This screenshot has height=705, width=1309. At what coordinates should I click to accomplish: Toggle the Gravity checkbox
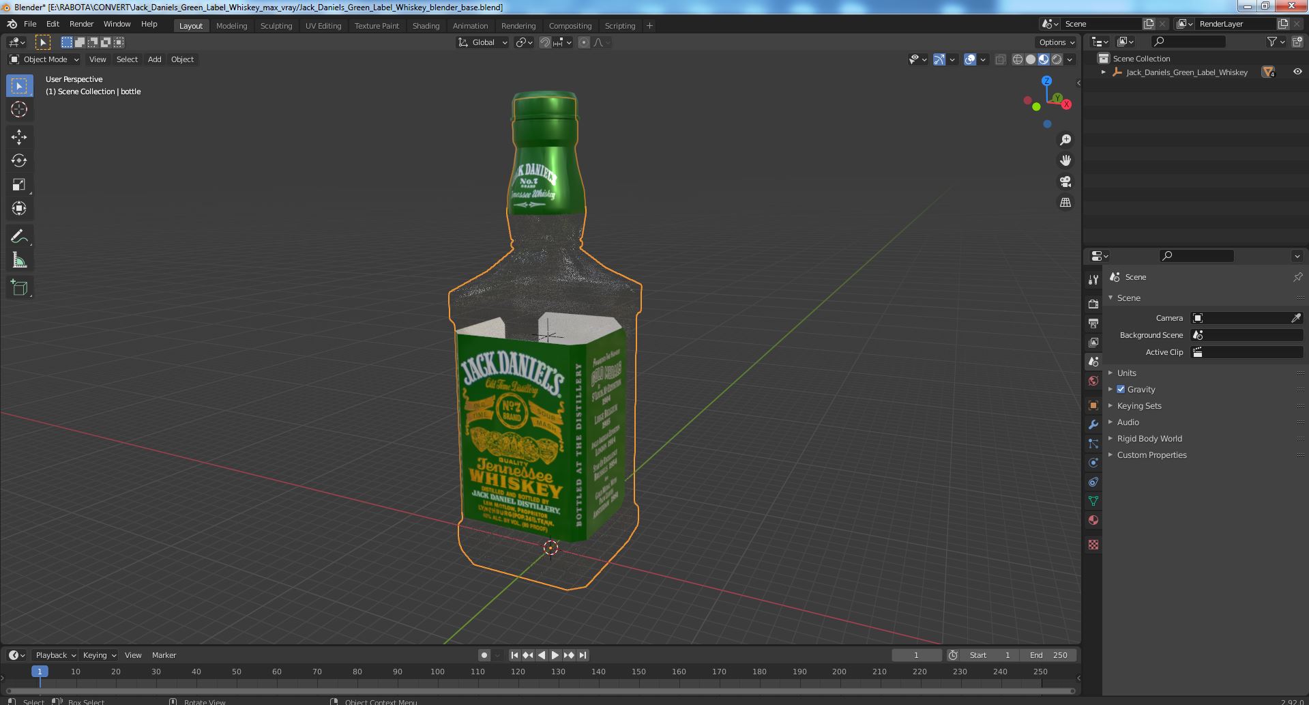point(1121,389)
